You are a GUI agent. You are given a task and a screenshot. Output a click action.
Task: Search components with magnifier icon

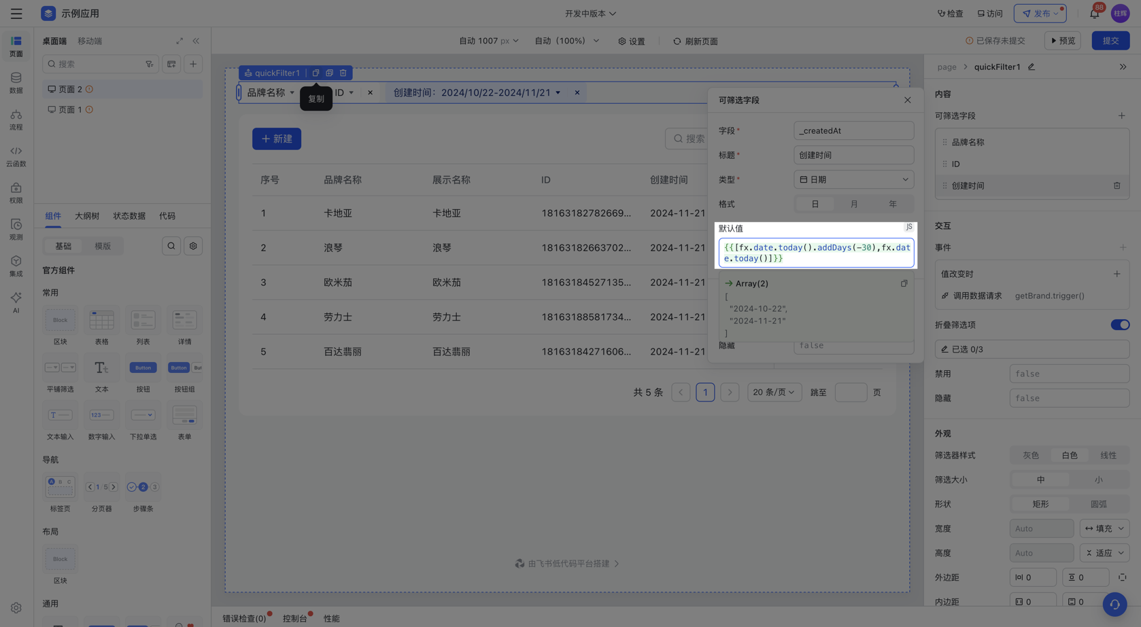[171, 246]
